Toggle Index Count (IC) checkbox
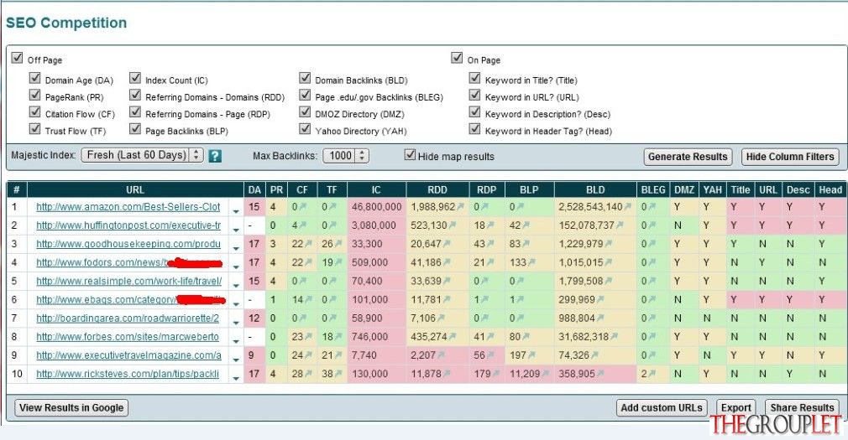Screen dimensions: 848x440 [135, 78]
